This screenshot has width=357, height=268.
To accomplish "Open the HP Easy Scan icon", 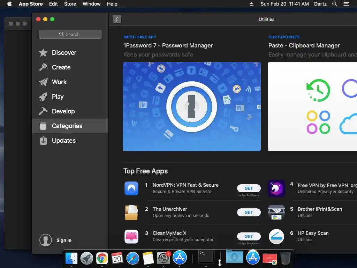I will tap(276, 237).
